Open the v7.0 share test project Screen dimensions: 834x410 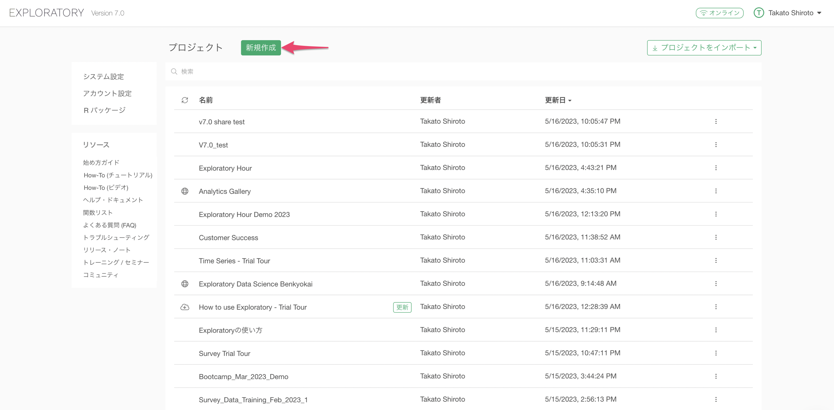222,122
